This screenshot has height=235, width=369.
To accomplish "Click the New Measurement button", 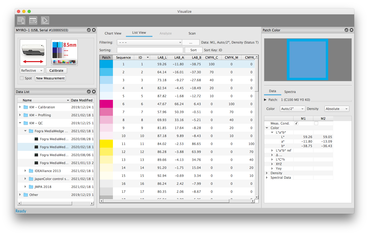I will [x=50, y=78].
